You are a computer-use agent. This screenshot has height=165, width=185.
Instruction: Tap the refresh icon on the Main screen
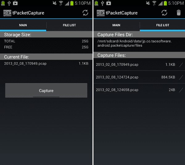(85, 13)
